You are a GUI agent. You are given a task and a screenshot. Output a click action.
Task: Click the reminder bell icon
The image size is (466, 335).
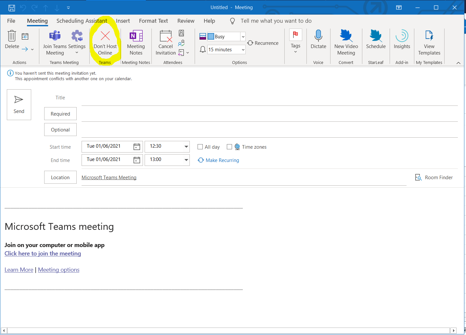pyautogui.click(x=203, y=49)
